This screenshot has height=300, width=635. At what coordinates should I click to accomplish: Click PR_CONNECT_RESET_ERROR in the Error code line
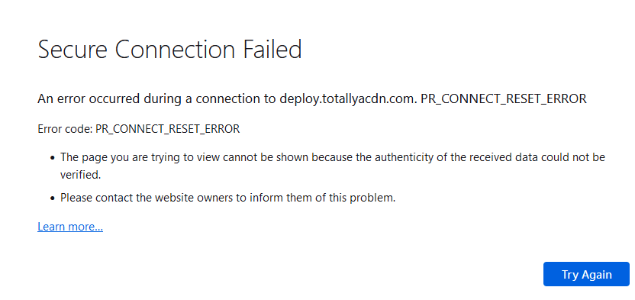click(x=168, y=129)
